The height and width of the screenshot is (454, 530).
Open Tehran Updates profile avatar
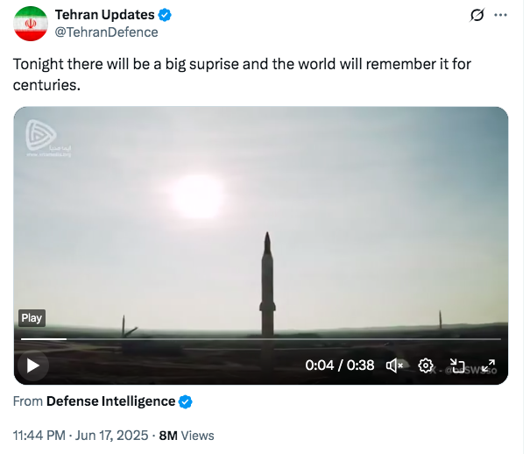(31, 24)
